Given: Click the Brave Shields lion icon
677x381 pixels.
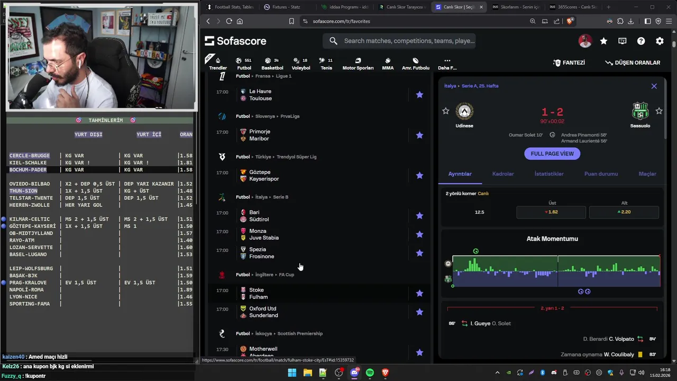Looking at the screenshot, I should [x=570, y=21].
